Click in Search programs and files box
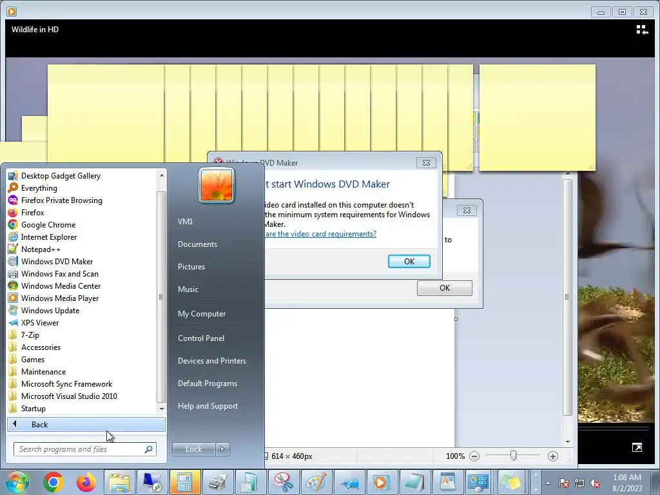Image resolution: width=660 pixels, height=495 pixels. [85, 449]
